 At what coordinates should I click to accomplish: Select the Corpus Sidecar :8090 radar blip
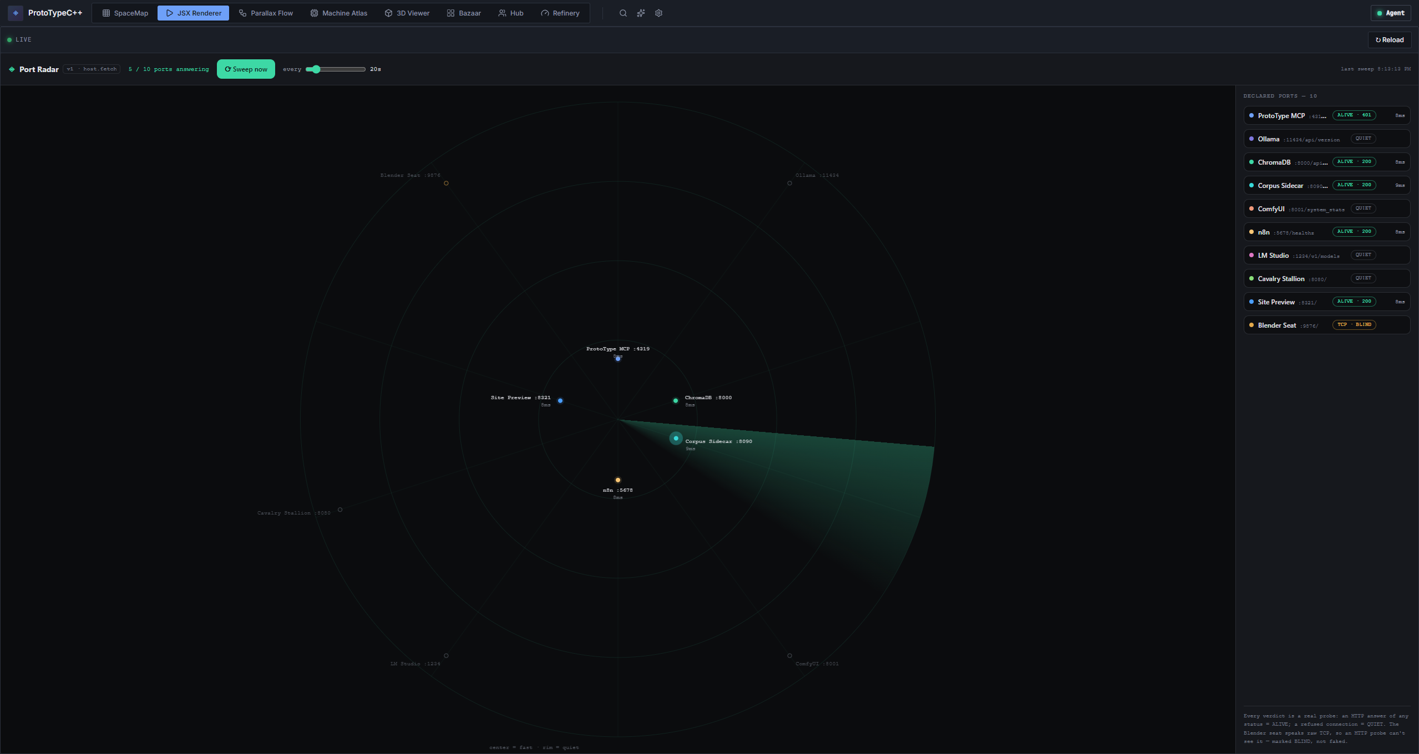point(676,439)
